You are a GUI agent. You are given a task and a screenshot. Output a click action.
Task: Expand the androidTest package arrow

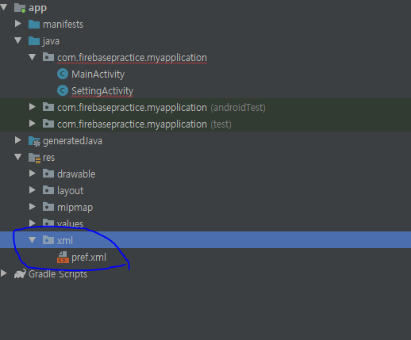pos(33,107)
